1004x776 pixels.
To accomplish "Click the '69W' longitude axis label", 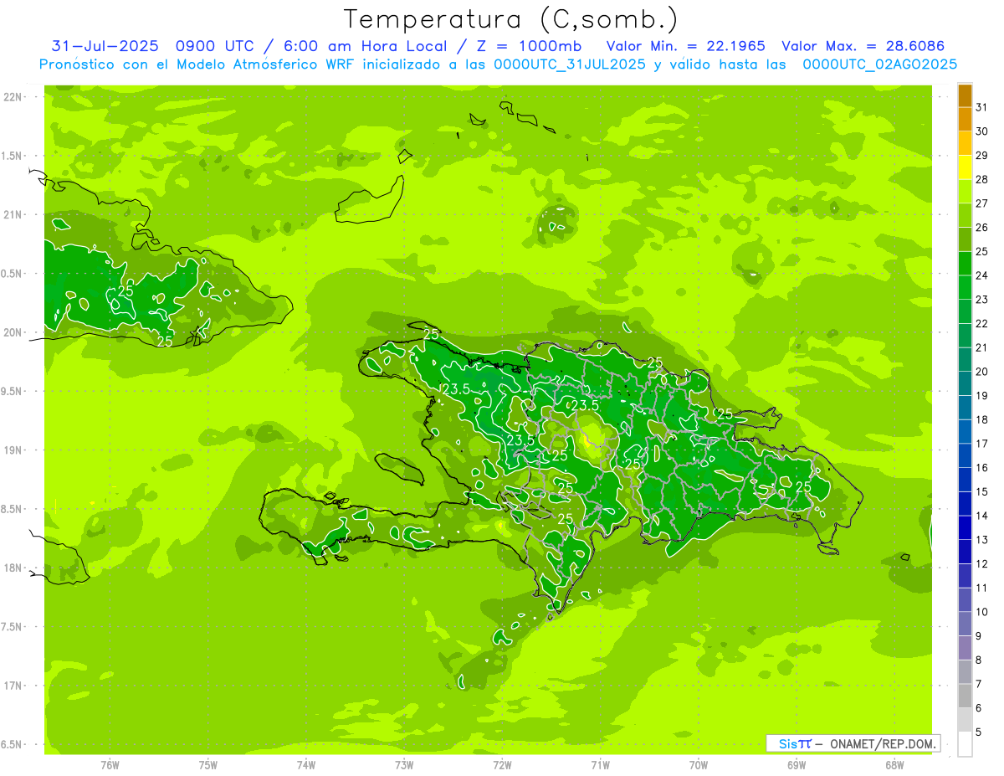I will 797,765.
